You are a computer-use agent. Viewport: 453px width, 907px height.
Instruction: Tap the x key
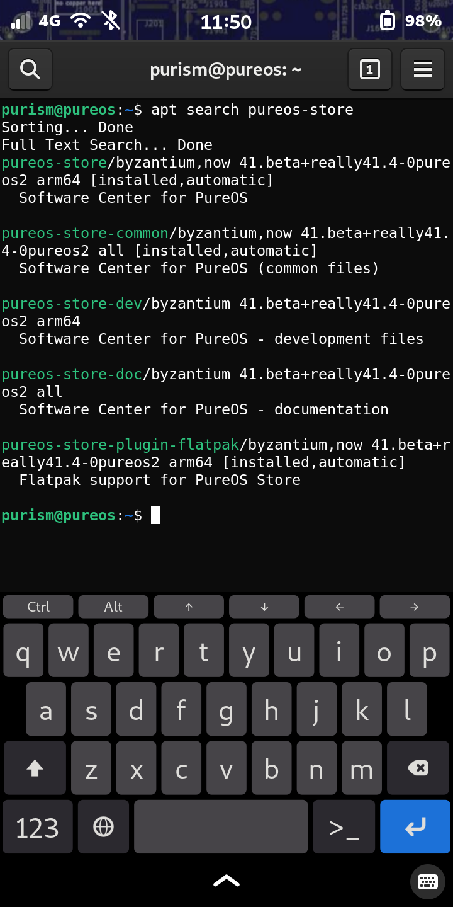pos(136,768)
